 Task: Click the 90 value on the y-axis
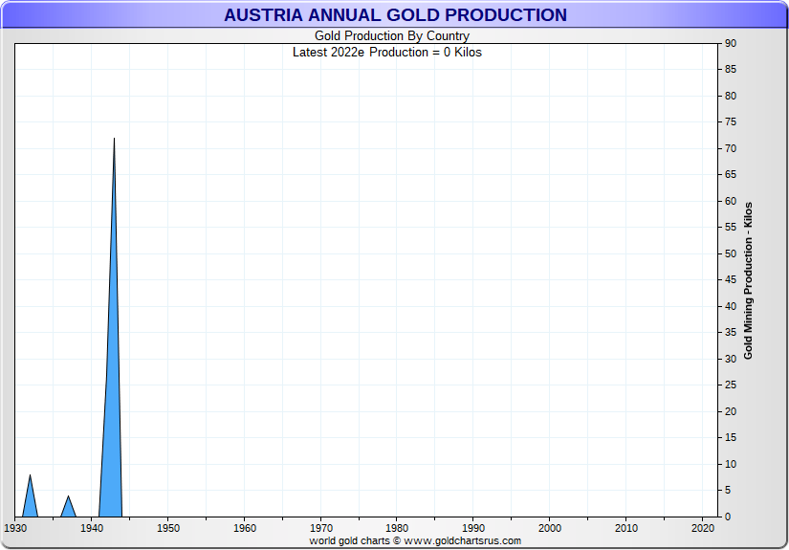[x=730, y=43]
